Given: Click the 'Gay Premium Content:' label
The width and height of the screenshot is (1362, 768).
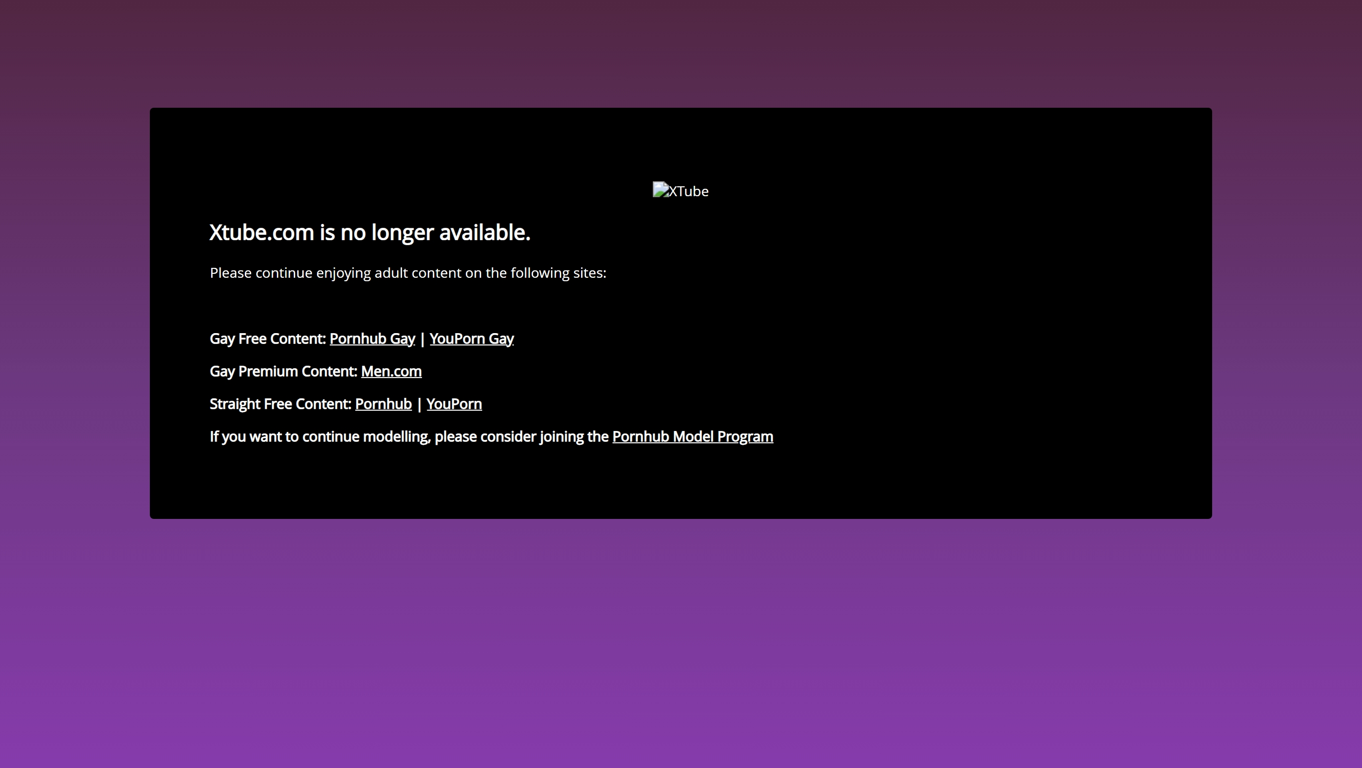Looking at the screenshot, I should (x=283, y=371).
